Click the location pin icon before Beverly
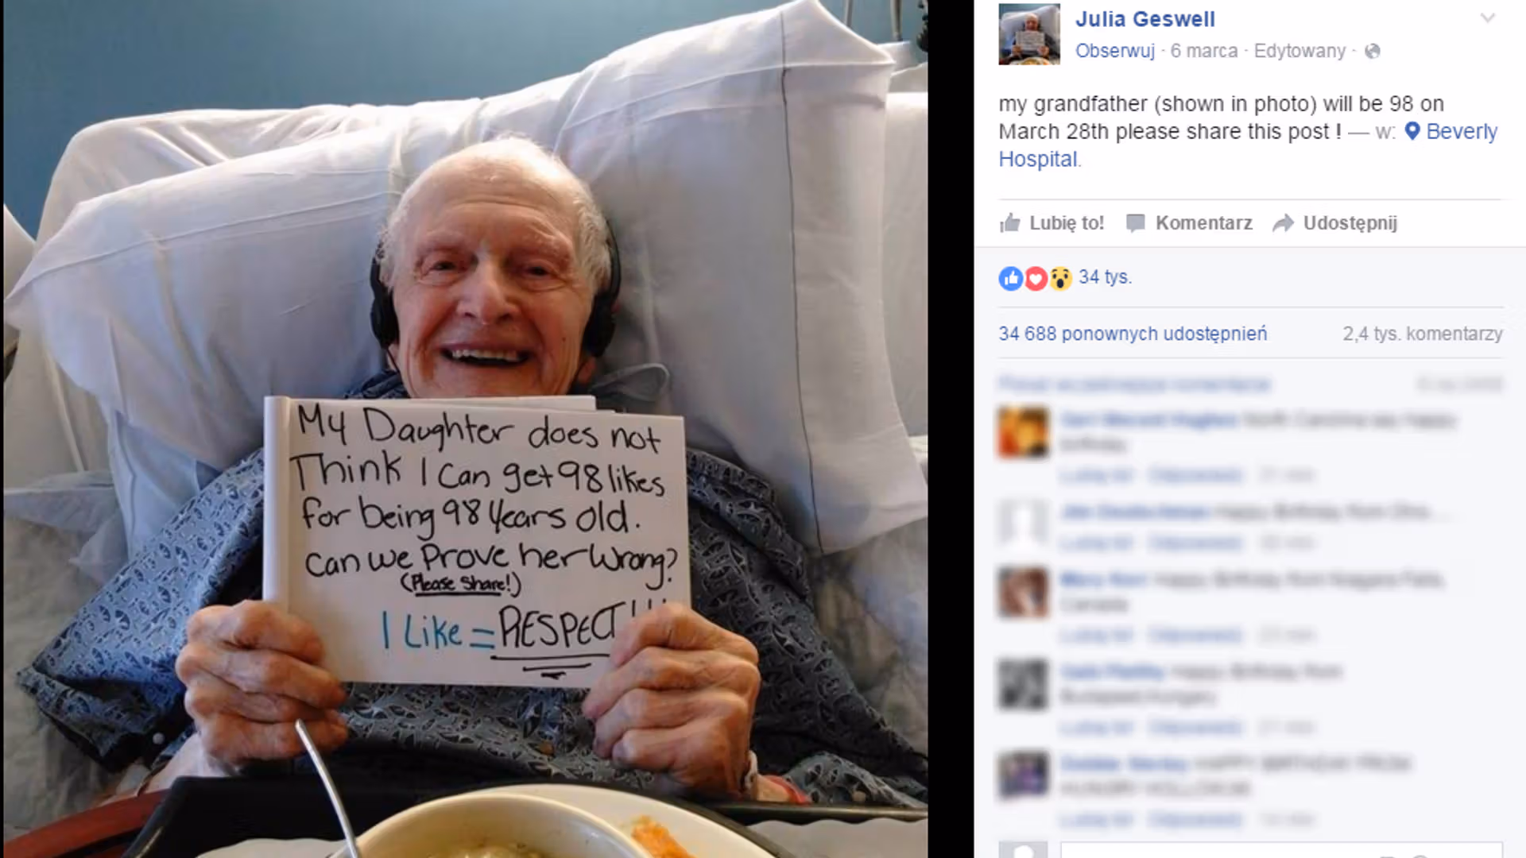 tap(1412, 131)
